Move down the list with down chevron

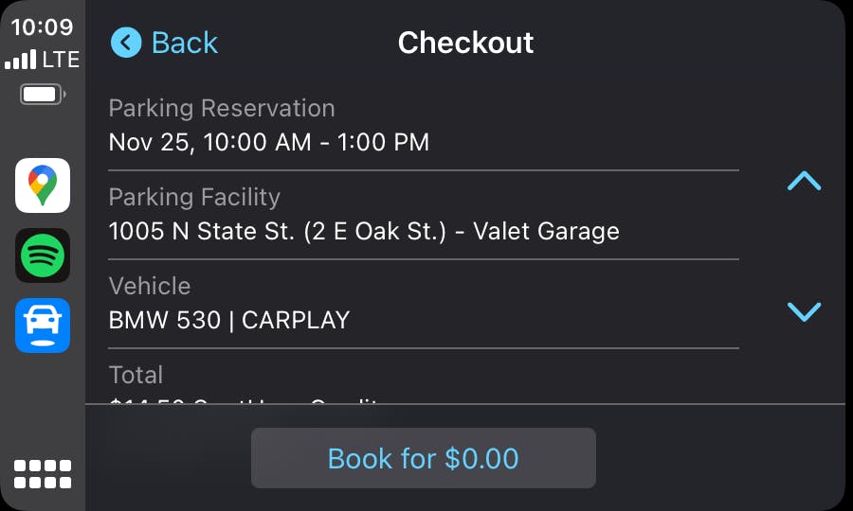point(804,311)
